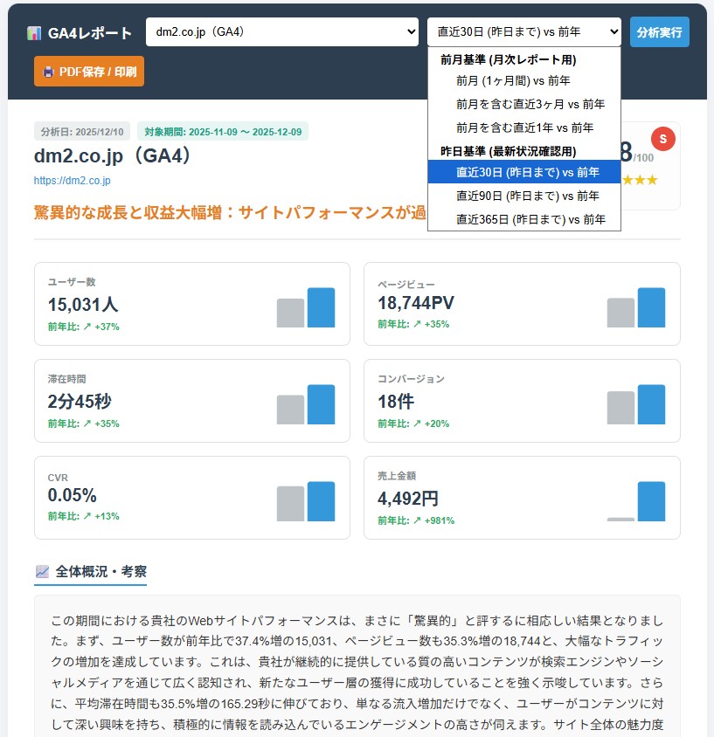Collapse the date range comparison dropdown

(523, 32)
